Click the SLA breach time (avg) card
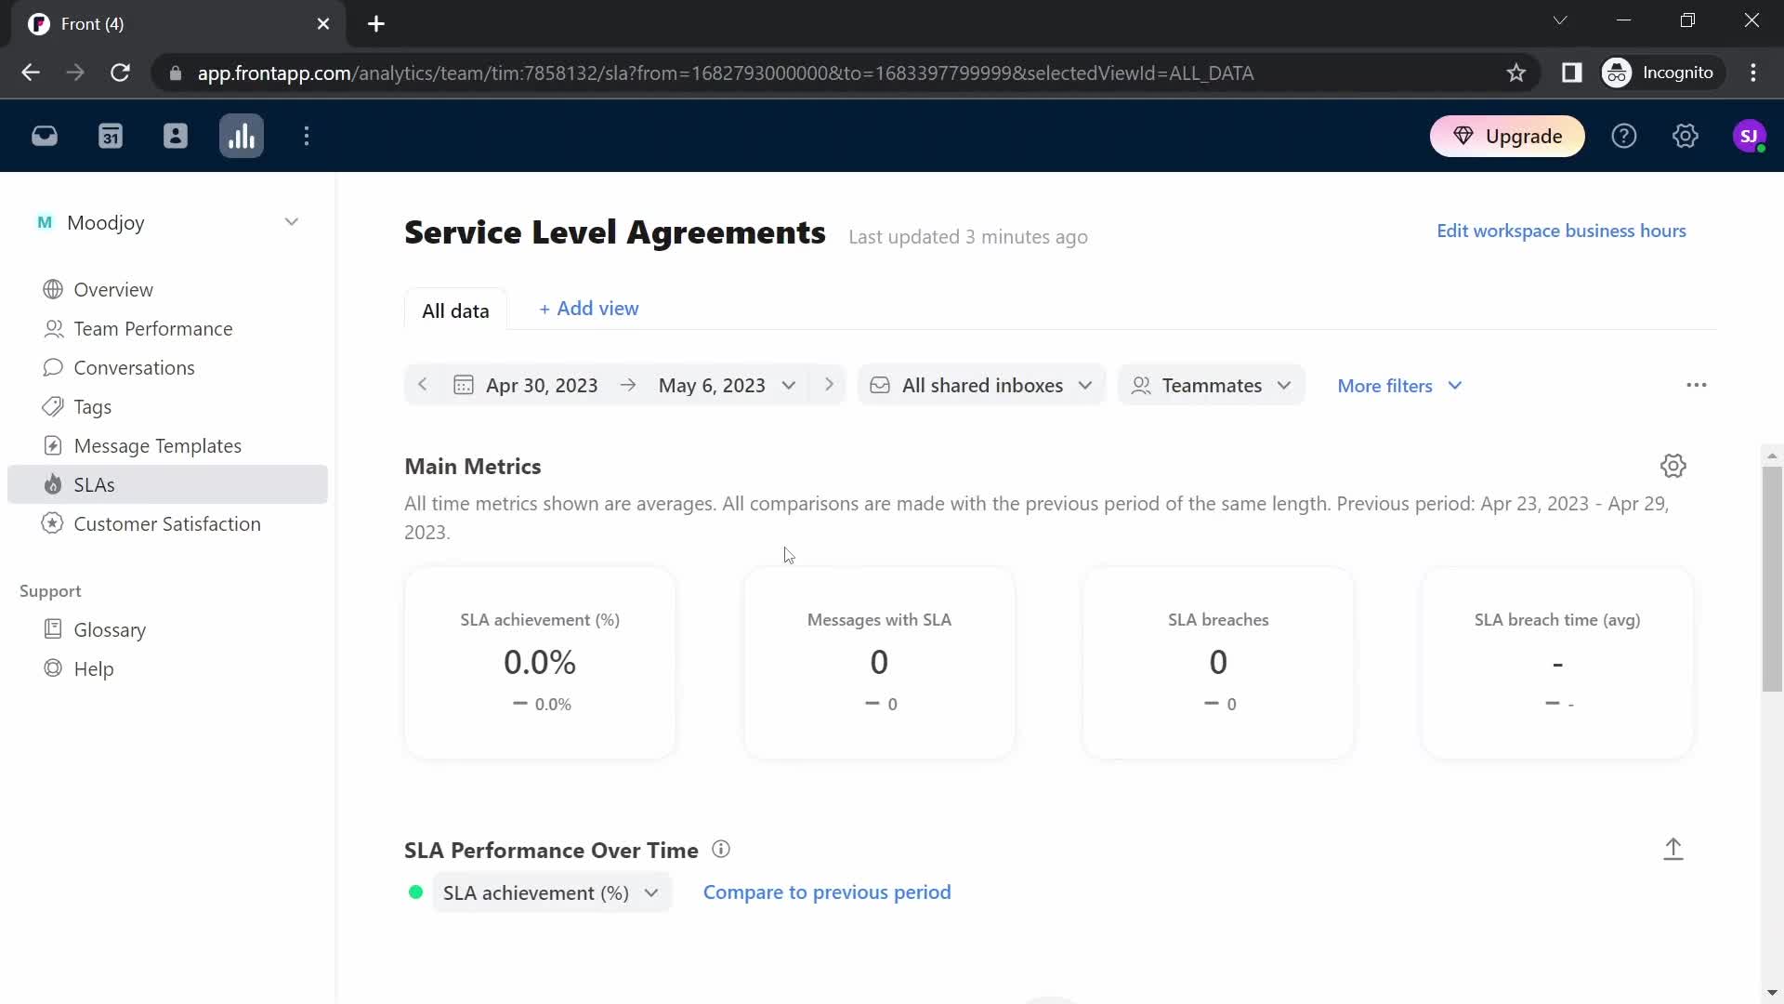 (x=1557, y=663)
